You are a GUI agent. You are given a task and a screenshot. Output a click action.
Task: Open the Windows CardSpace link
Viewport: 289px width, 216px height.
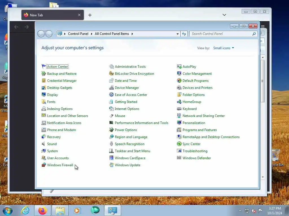tap(130, 158)
